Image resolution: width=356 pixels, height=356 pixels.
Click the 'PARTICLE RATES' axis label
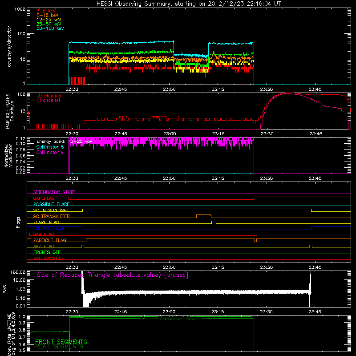tap(8, 111)
